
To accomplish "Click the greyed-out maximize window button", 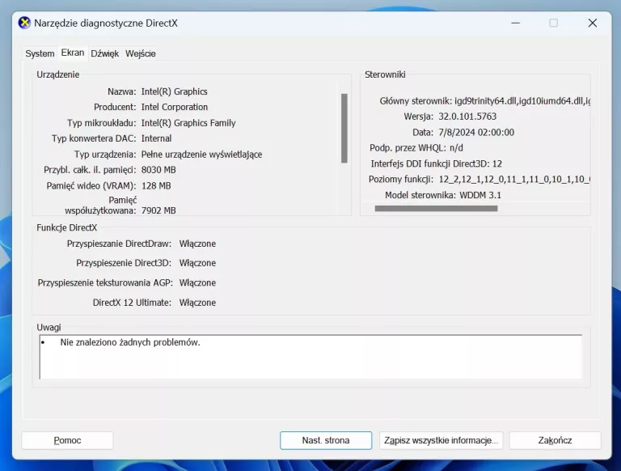I will (553, 23).
